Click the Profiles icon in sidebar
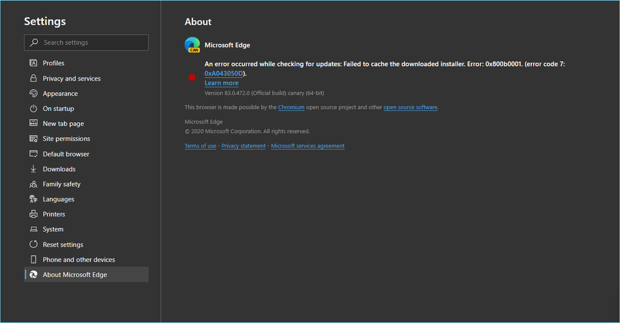 [x=34, y=63]
